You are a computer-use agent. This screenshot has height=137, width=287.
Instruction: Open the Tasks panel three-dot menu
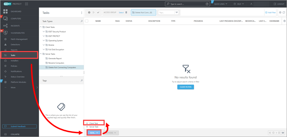pyautogui.click(x=82, y=13)
